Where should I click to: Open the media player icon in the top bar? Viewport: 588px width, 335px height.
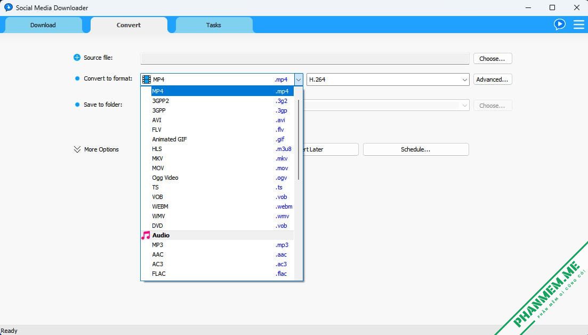coord(560,25)
